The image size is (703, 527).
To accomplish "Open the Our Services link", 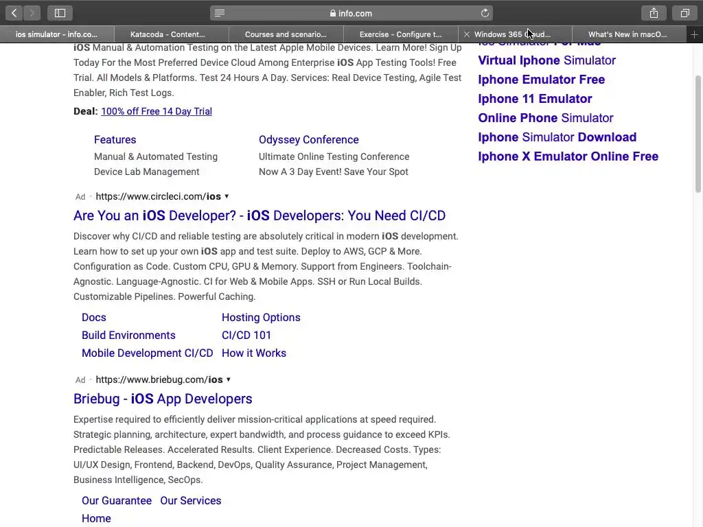I will point(191,500).
